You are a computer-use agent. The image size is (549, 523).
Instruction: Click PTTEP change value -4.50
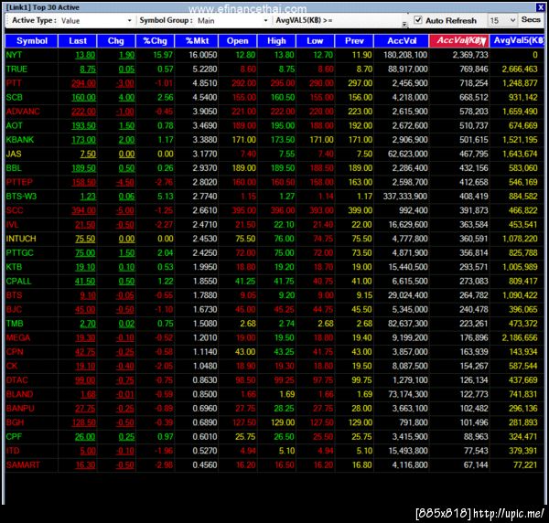pos(125,182)
